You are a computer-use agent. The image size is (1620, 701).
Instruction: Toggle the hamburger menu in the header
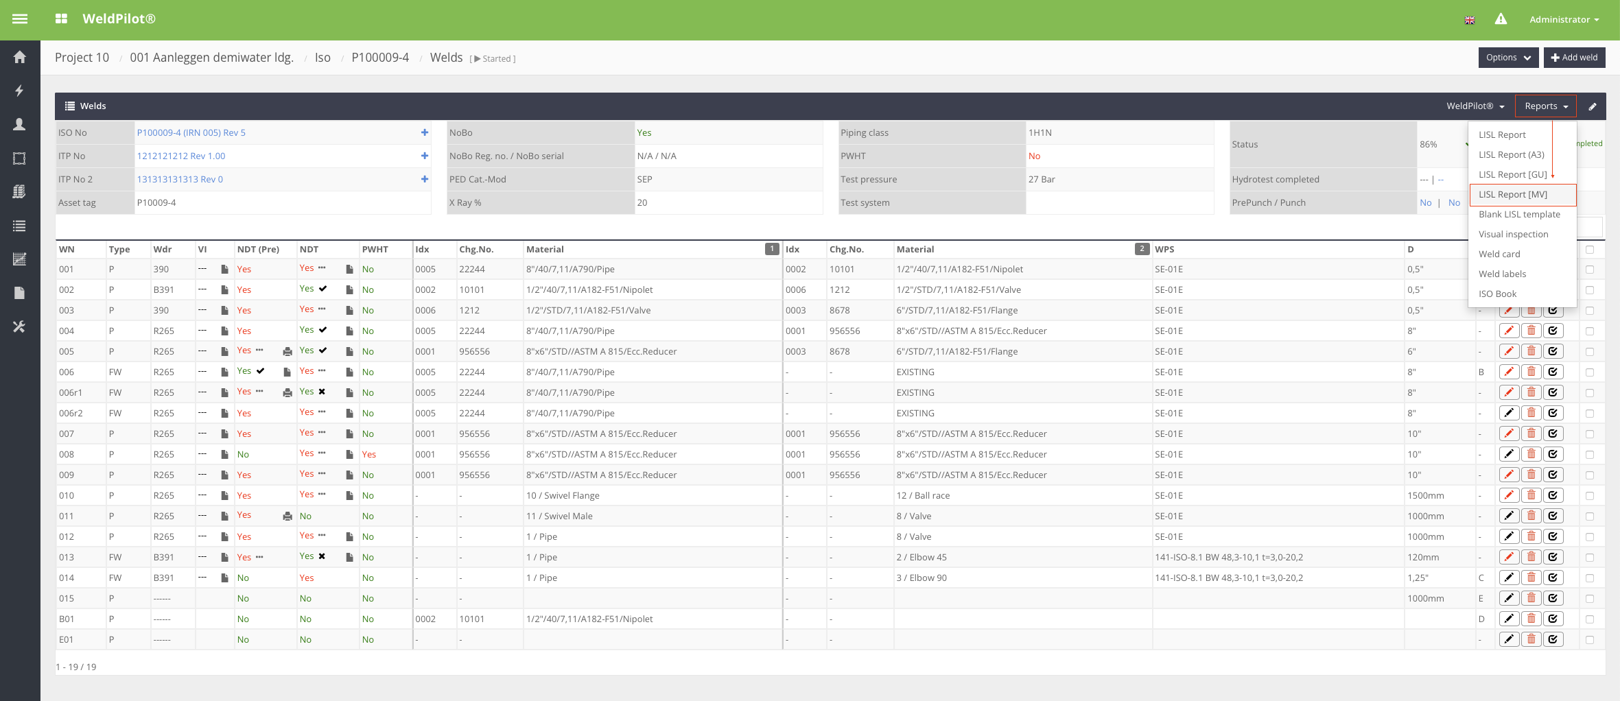pos(20,19)
